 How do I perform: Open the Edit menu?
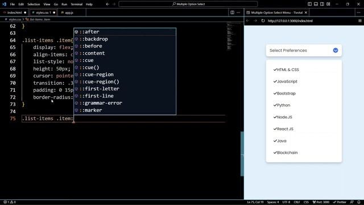pyautogui.click(x=21, y=4)
